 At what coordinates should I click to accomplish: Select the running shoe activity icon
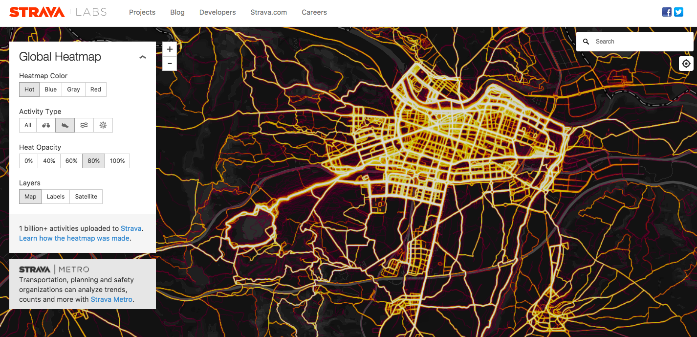point(65,125)
